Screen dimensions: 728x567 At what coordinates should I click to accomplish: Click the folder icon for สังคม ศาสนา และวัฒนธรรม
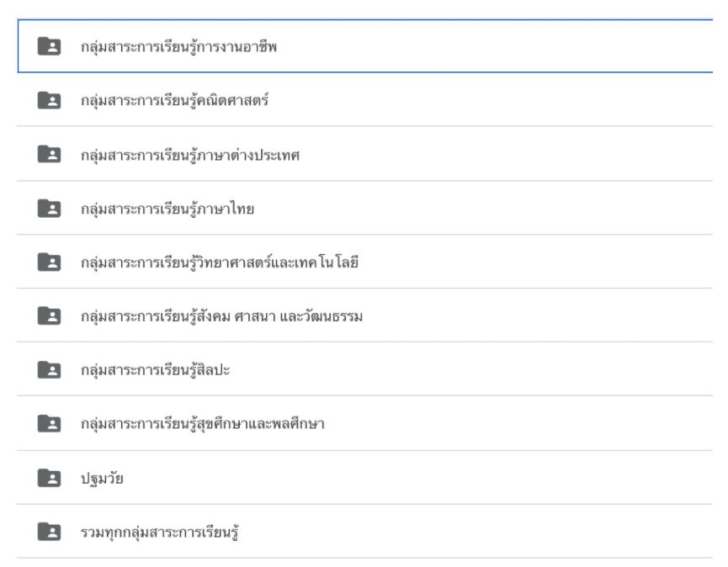[x=49, y=315]
